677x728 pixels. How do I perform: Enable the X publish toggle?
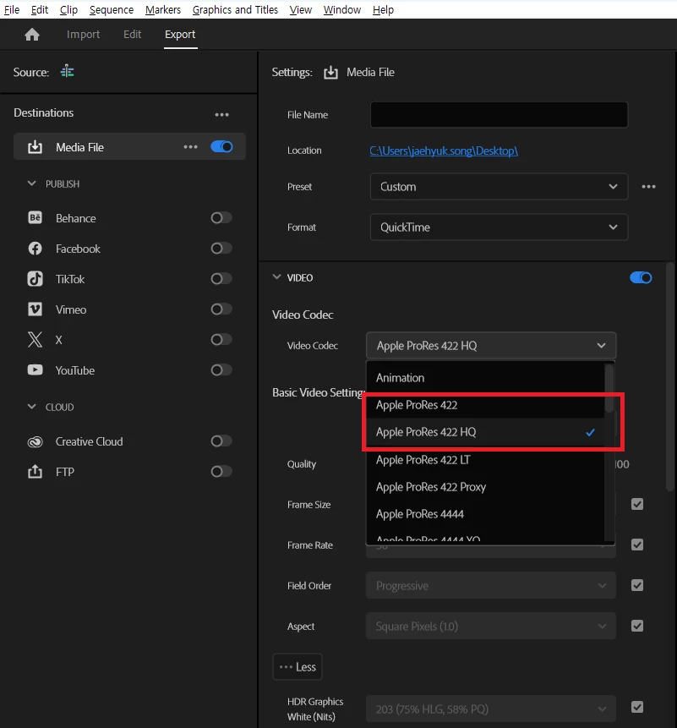(221, 339)
